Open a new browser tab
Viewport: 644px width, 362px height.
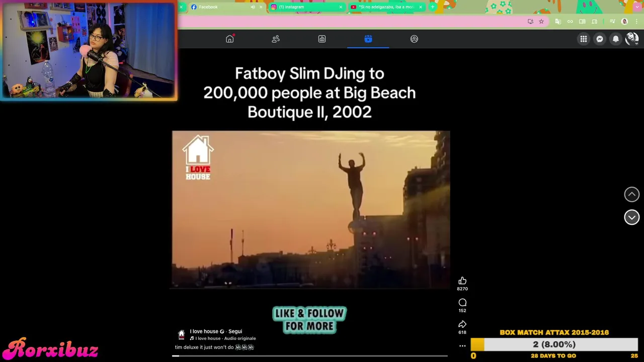tap(432, 7)
